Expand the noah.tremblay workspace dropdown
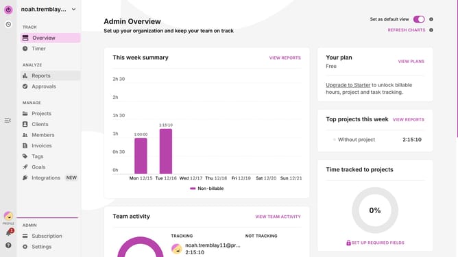The image size is (458, 257). [x=74, y=10]
